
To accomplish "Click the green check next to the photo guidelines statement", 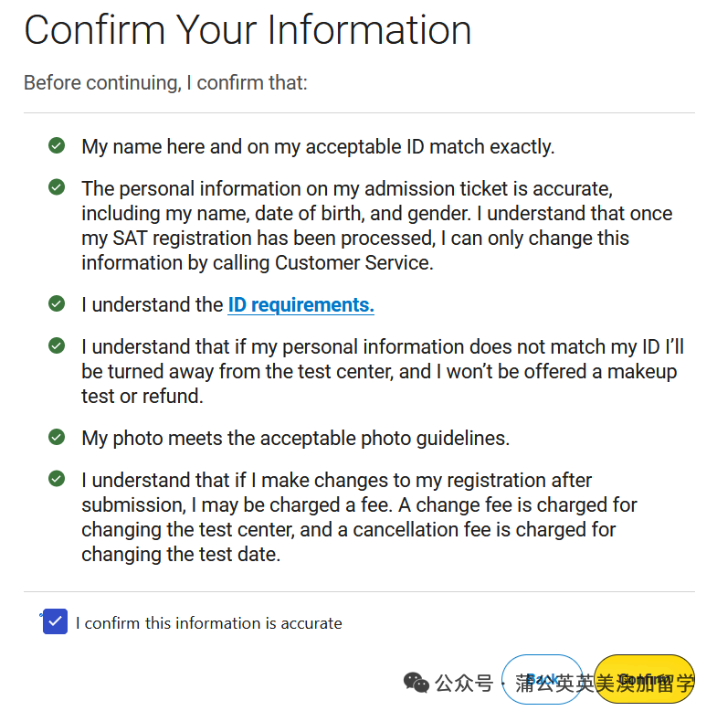I will (x=57, y=437).
